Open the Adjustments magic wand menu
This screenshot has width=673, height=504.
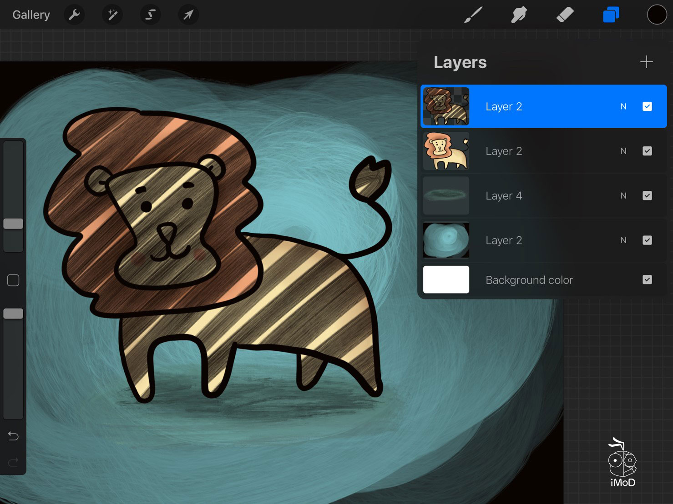112,15
